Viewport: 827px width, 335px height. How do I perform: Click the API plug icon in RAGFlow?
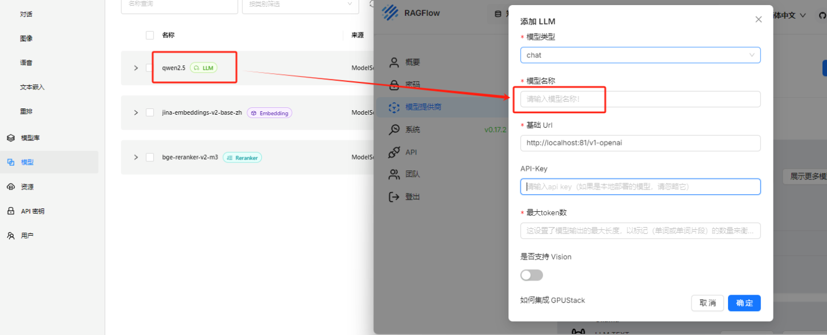point(394,152)
